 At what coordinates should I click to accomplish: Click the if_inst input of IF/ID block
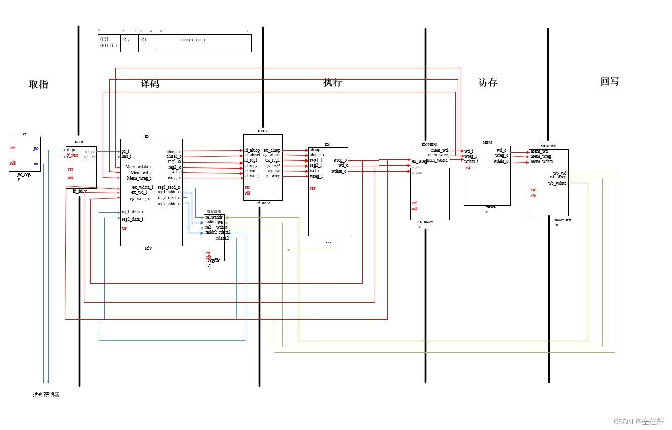tap(72, 155)
